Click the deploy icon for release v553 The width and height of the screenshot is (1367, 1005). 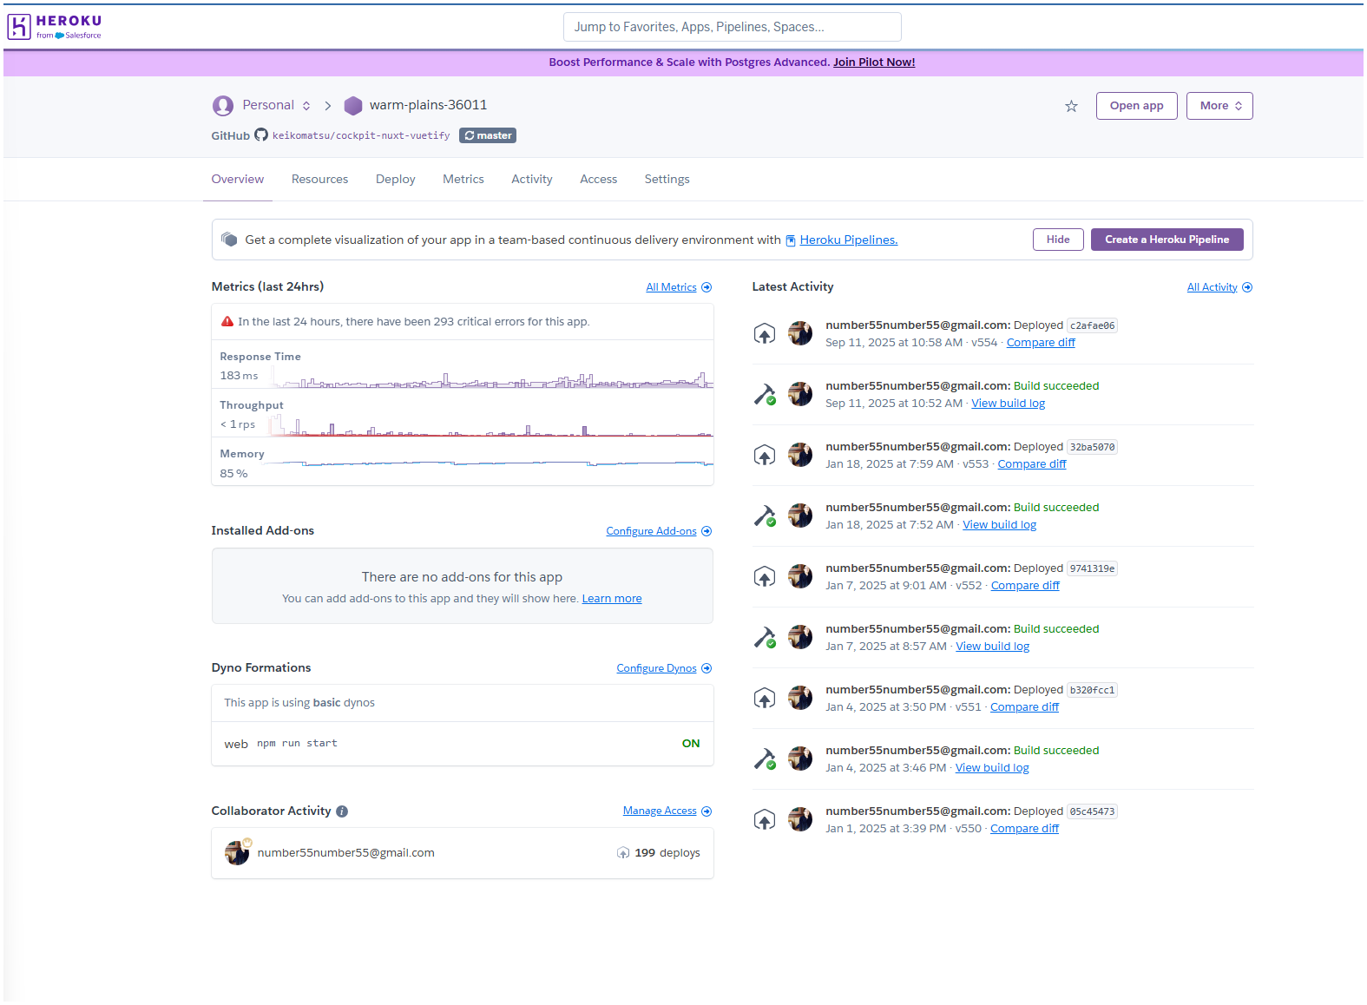[764, 456]
